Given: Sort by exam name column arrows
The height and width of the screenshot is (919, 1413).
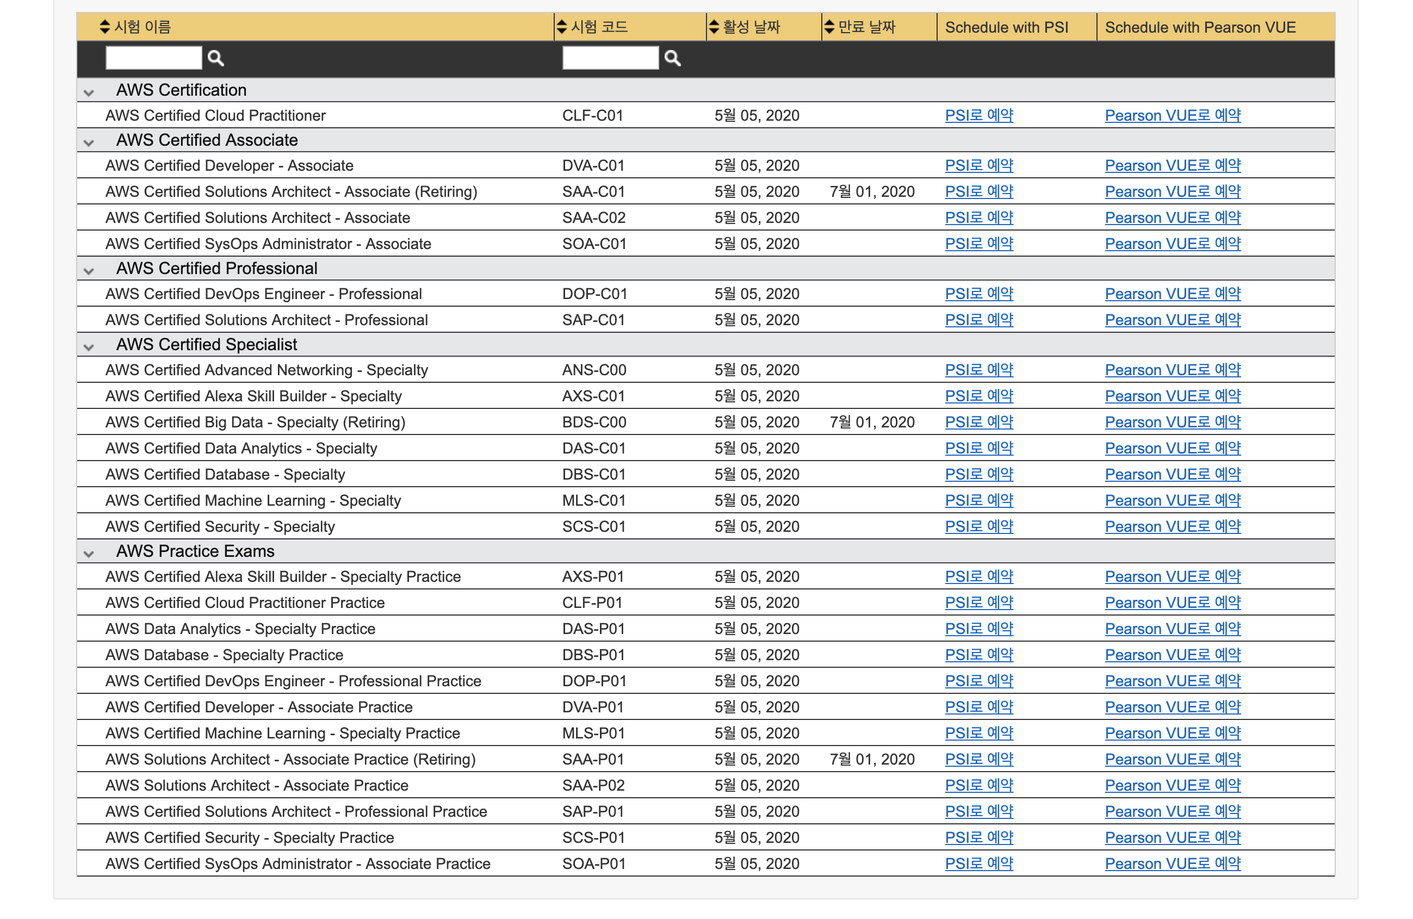Looking at the screenshot, I should tap(104, 27).
